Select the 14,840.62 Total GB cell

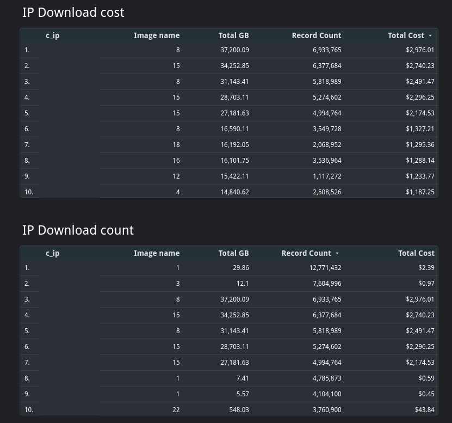pyautogui.click(x=234, y=192)
